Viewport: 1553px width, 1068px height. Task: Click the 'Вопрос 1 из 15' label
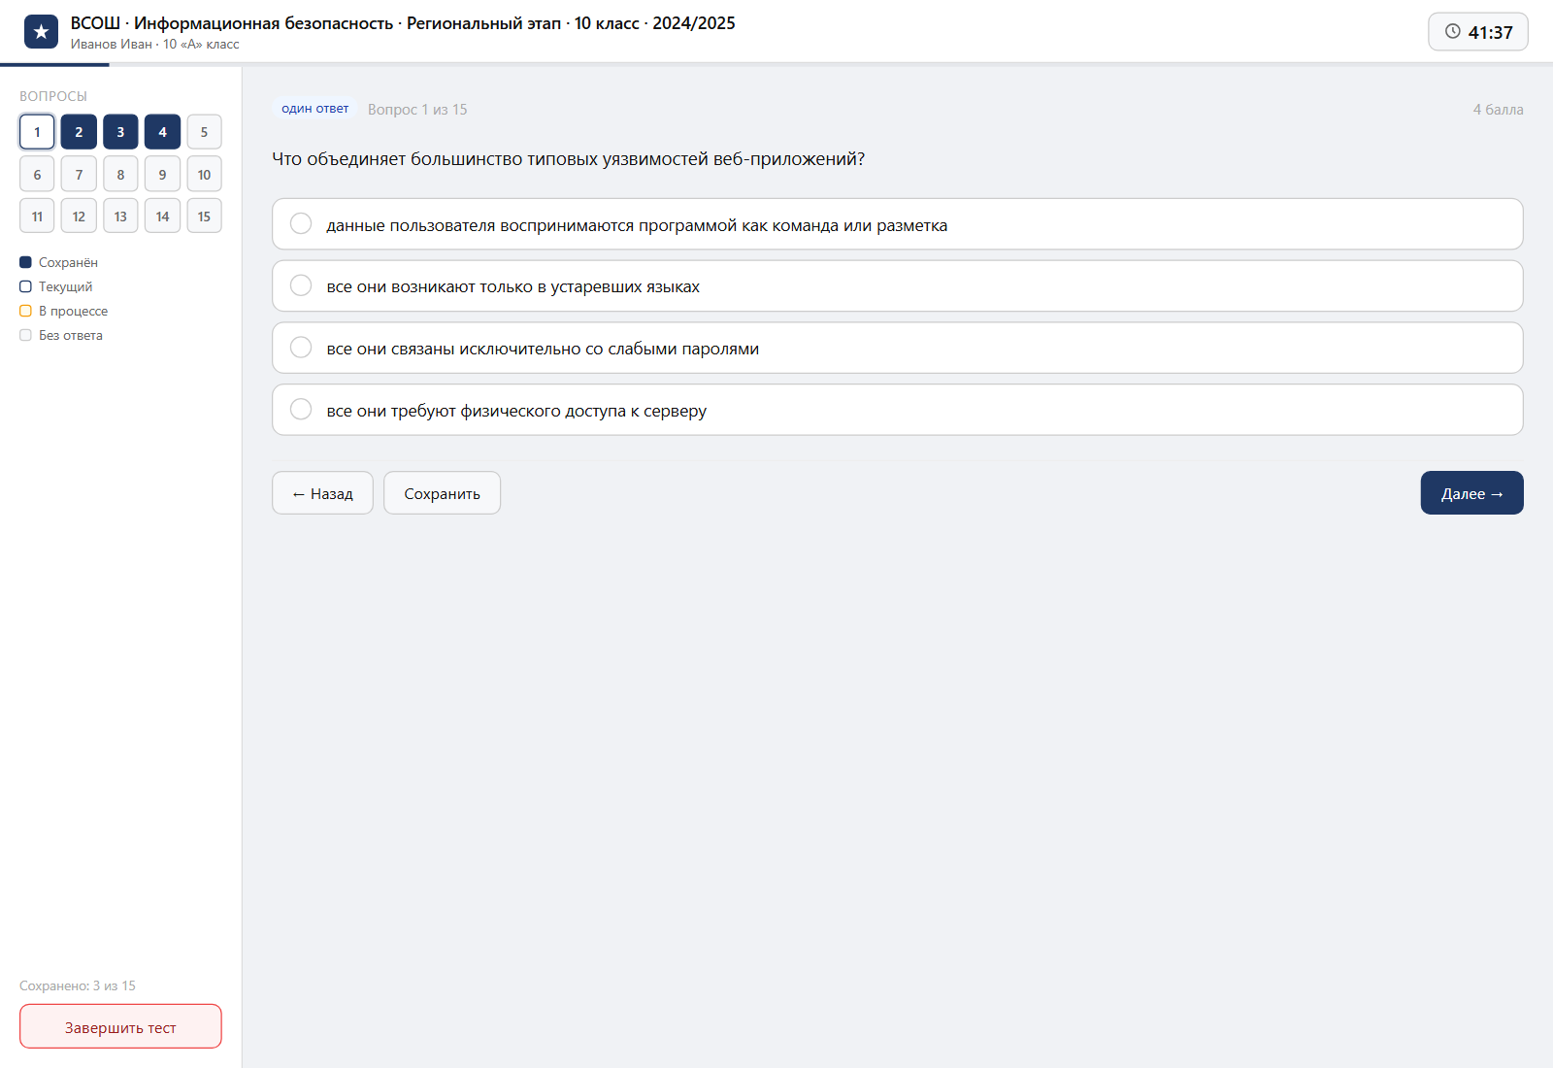(x=417, y=110)
